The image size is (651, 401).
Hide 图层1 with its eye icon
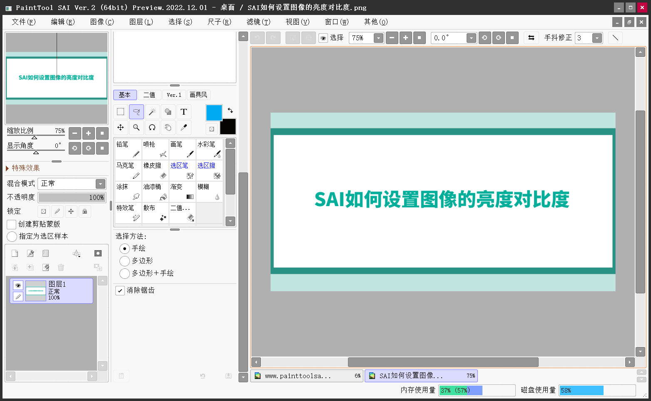(x=18, y=285)
